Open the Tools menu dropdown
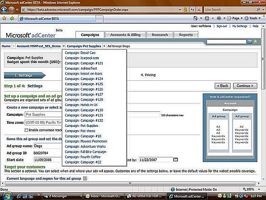This screenshot has width=266, height=200. point(252,18)
